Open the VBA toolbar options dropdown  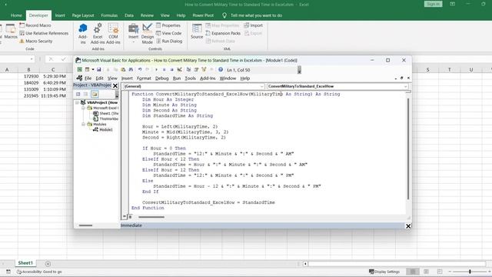(x=299, y=70)
